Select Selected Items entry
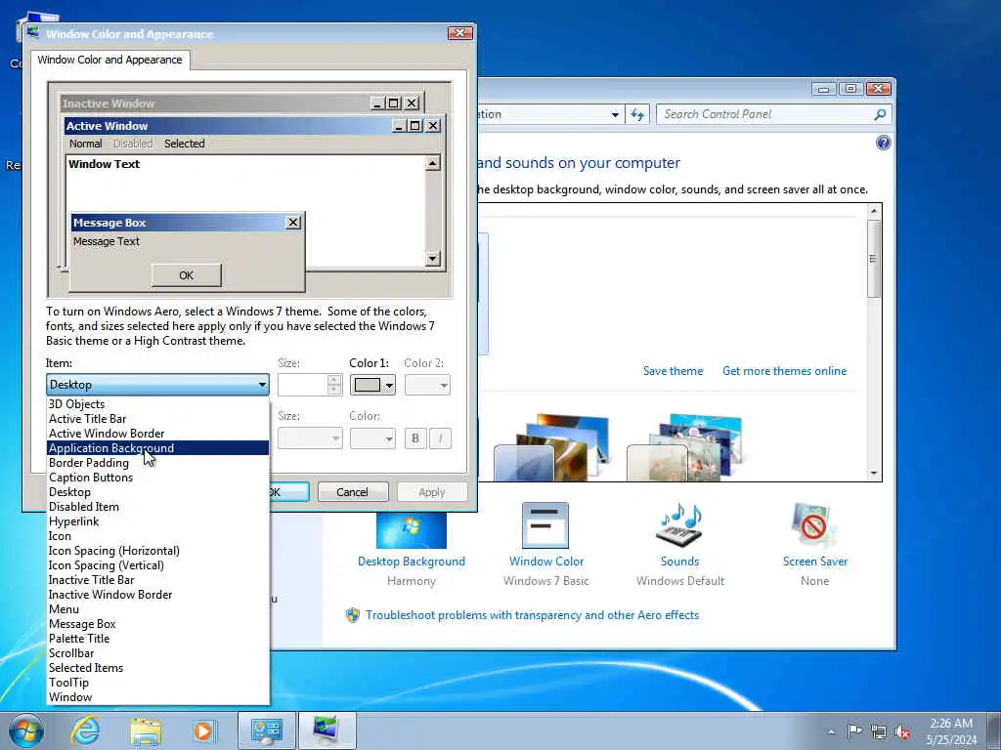 pyautogui.click(x=157, y=668)
